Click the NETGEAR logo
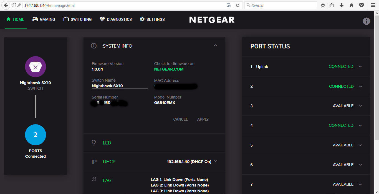The image size is (379, 194). coord(212,19)
